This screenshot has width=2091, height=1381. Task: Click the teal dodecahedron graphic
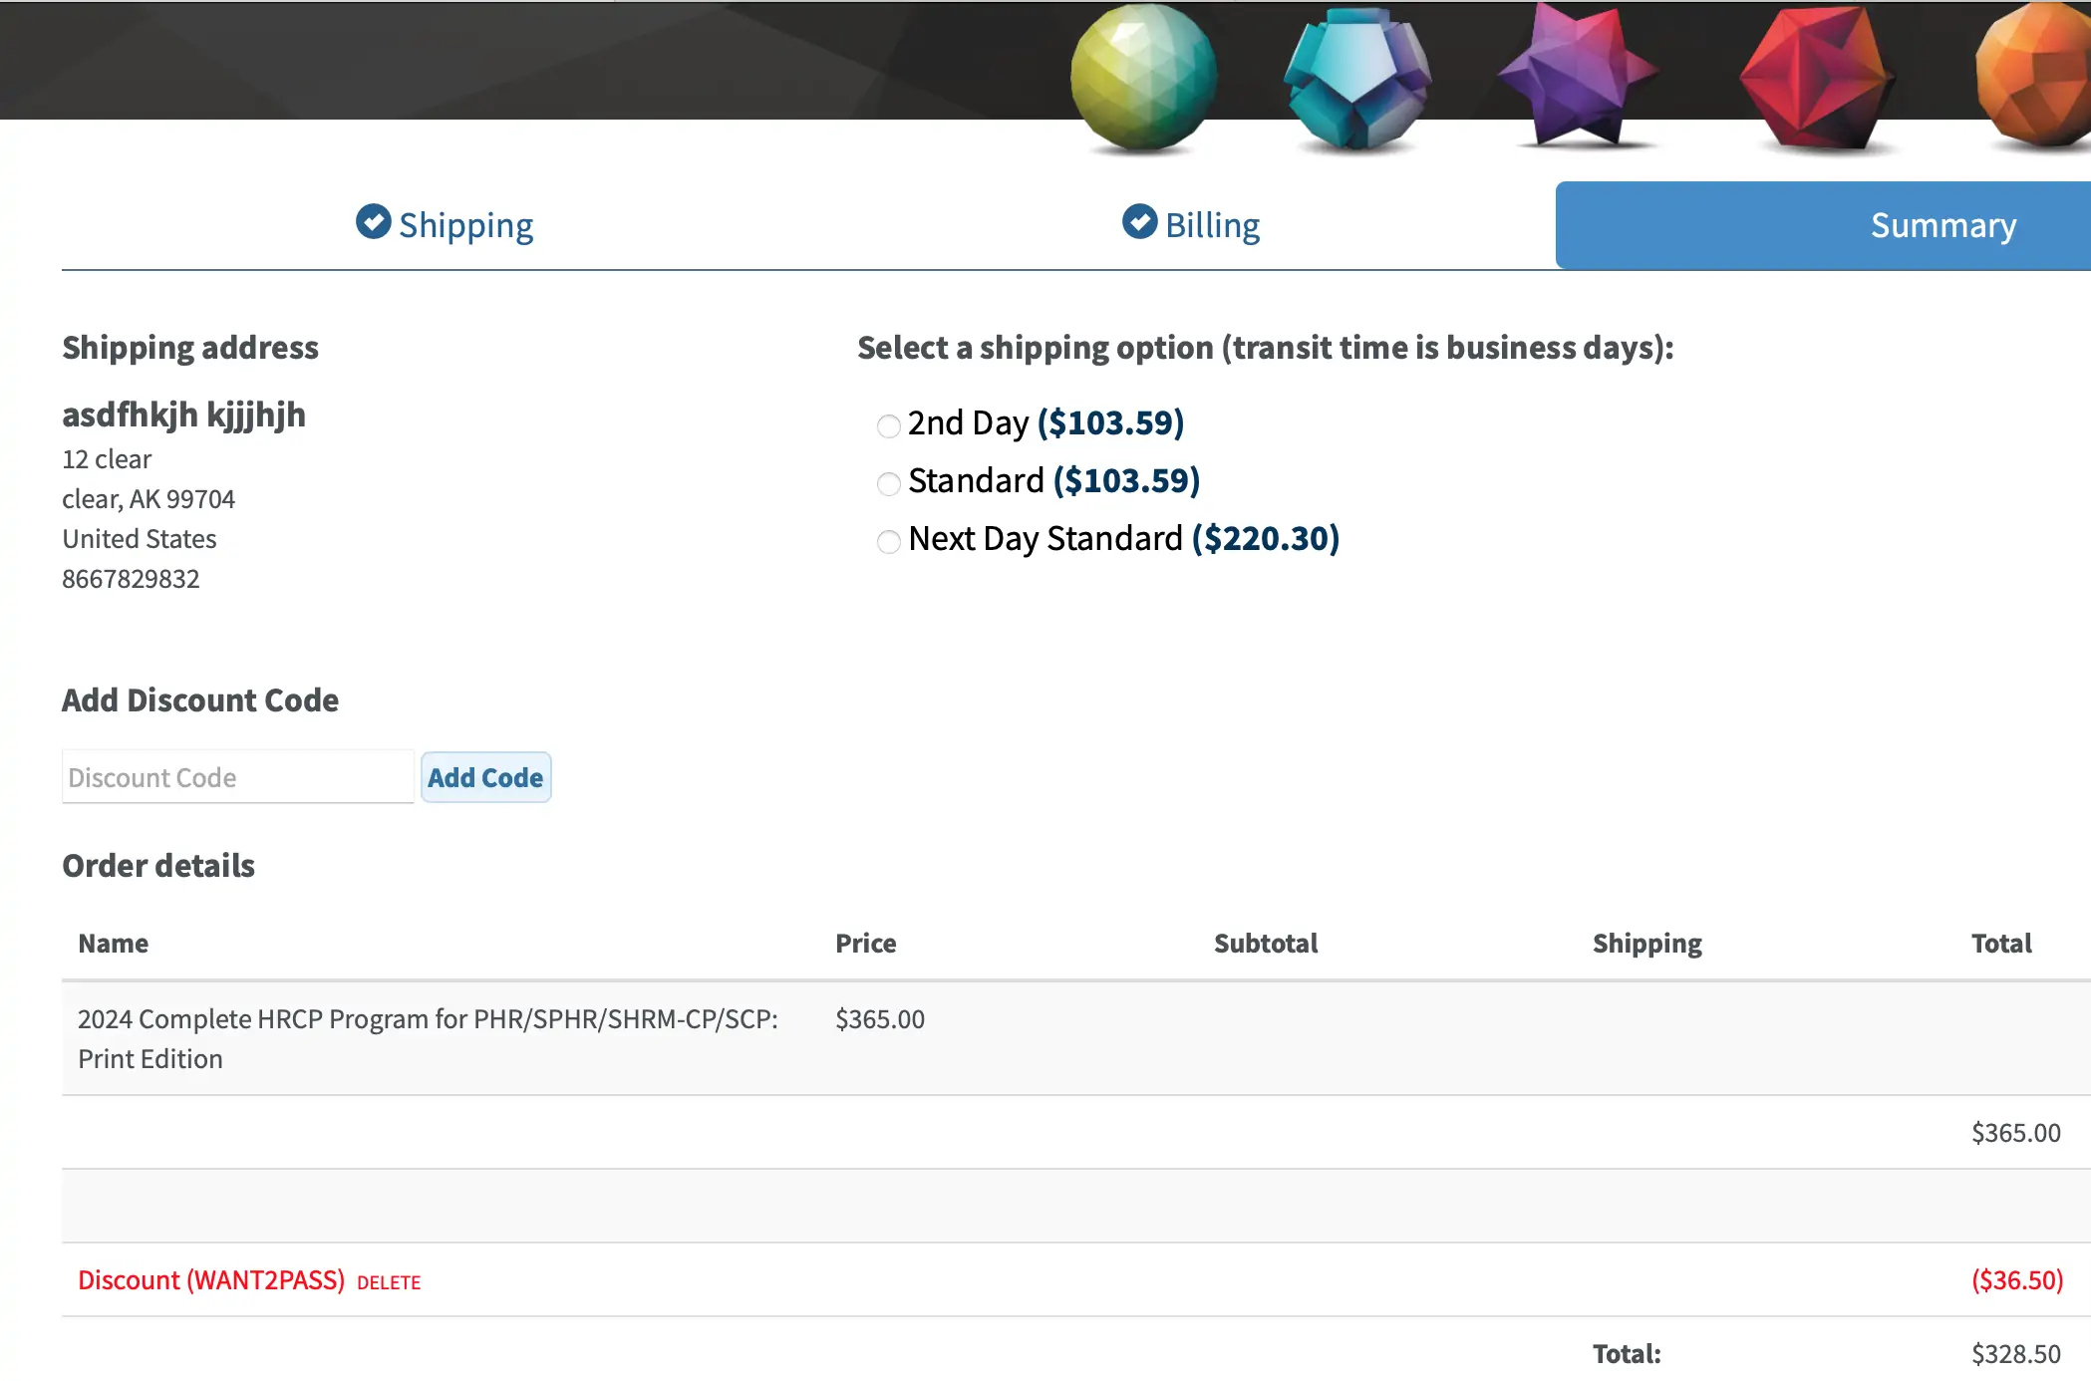(1357, 80)
